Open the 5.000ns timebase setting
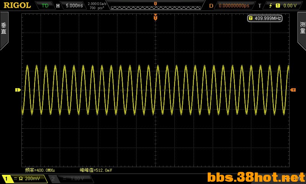 [x=74, y=5]
